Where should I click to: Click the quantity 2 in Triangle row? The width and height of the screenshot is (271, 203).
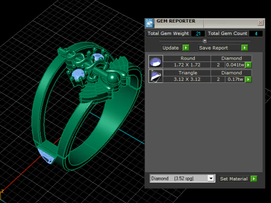coord(218,80)
